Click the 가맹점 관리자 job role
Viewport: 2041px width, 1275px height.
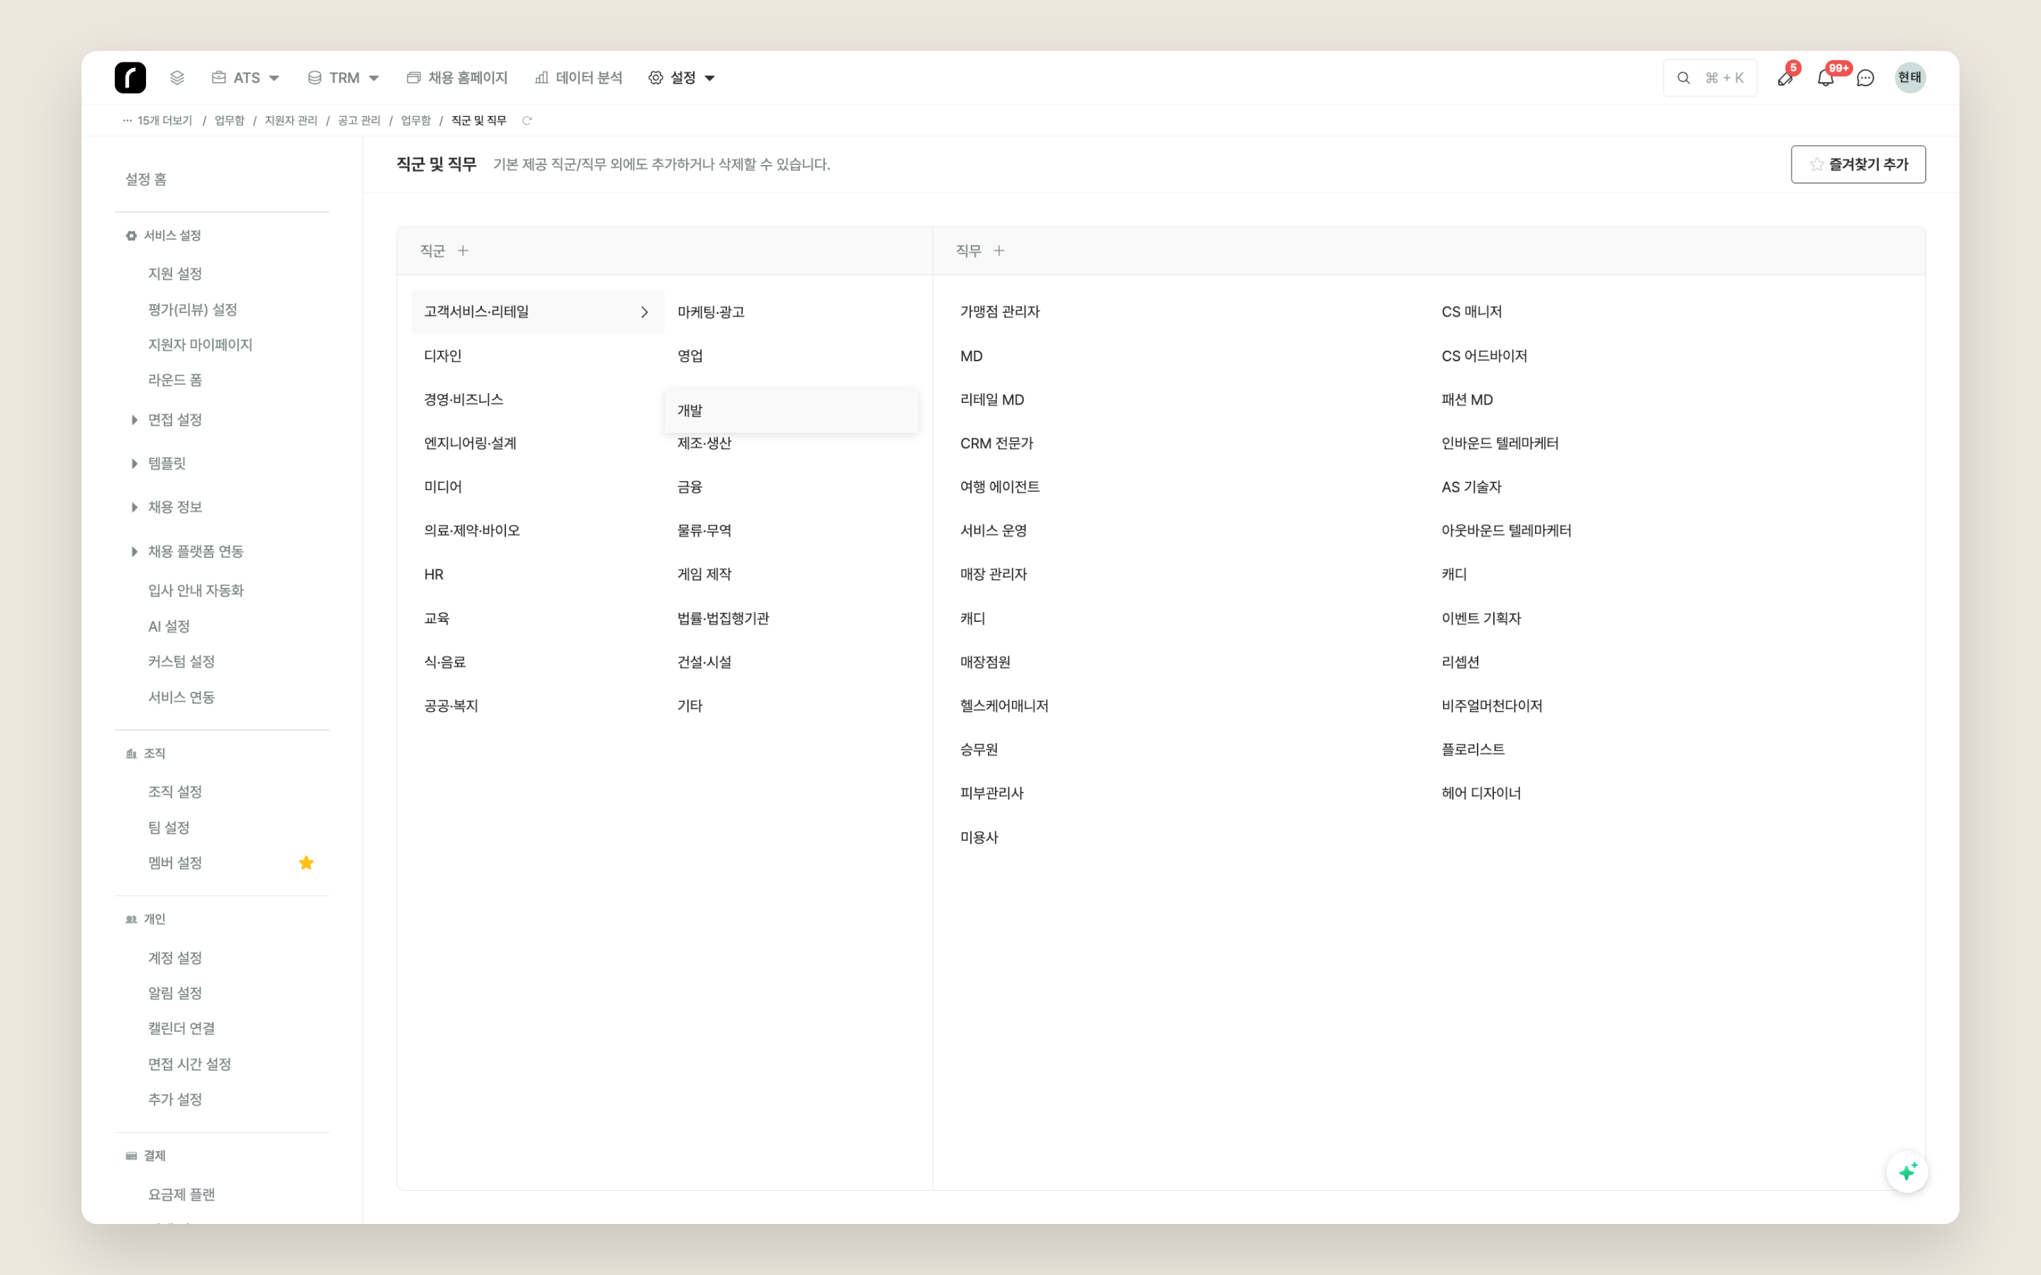point(999,312)
